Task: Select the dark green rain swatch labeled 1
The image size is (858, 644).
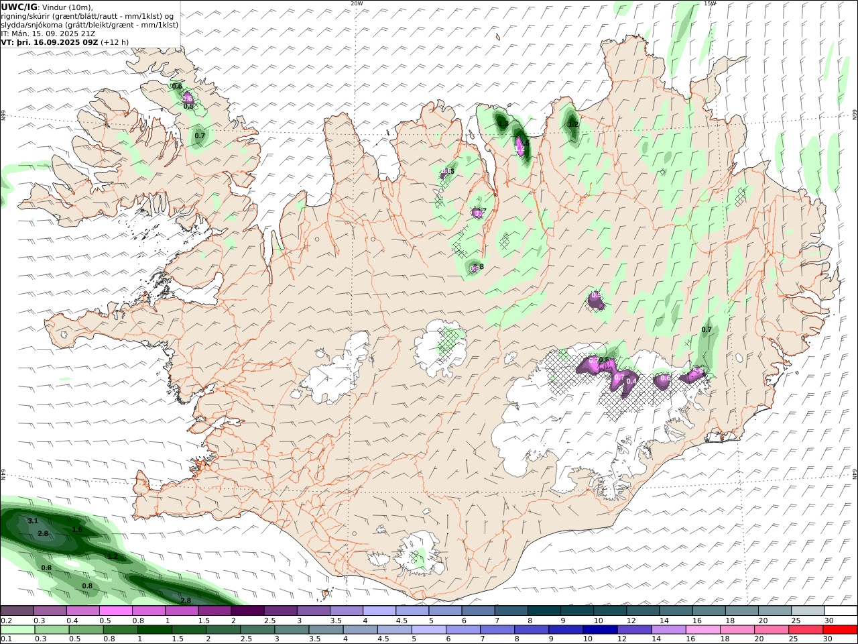Action: click(x=154, y=630)
